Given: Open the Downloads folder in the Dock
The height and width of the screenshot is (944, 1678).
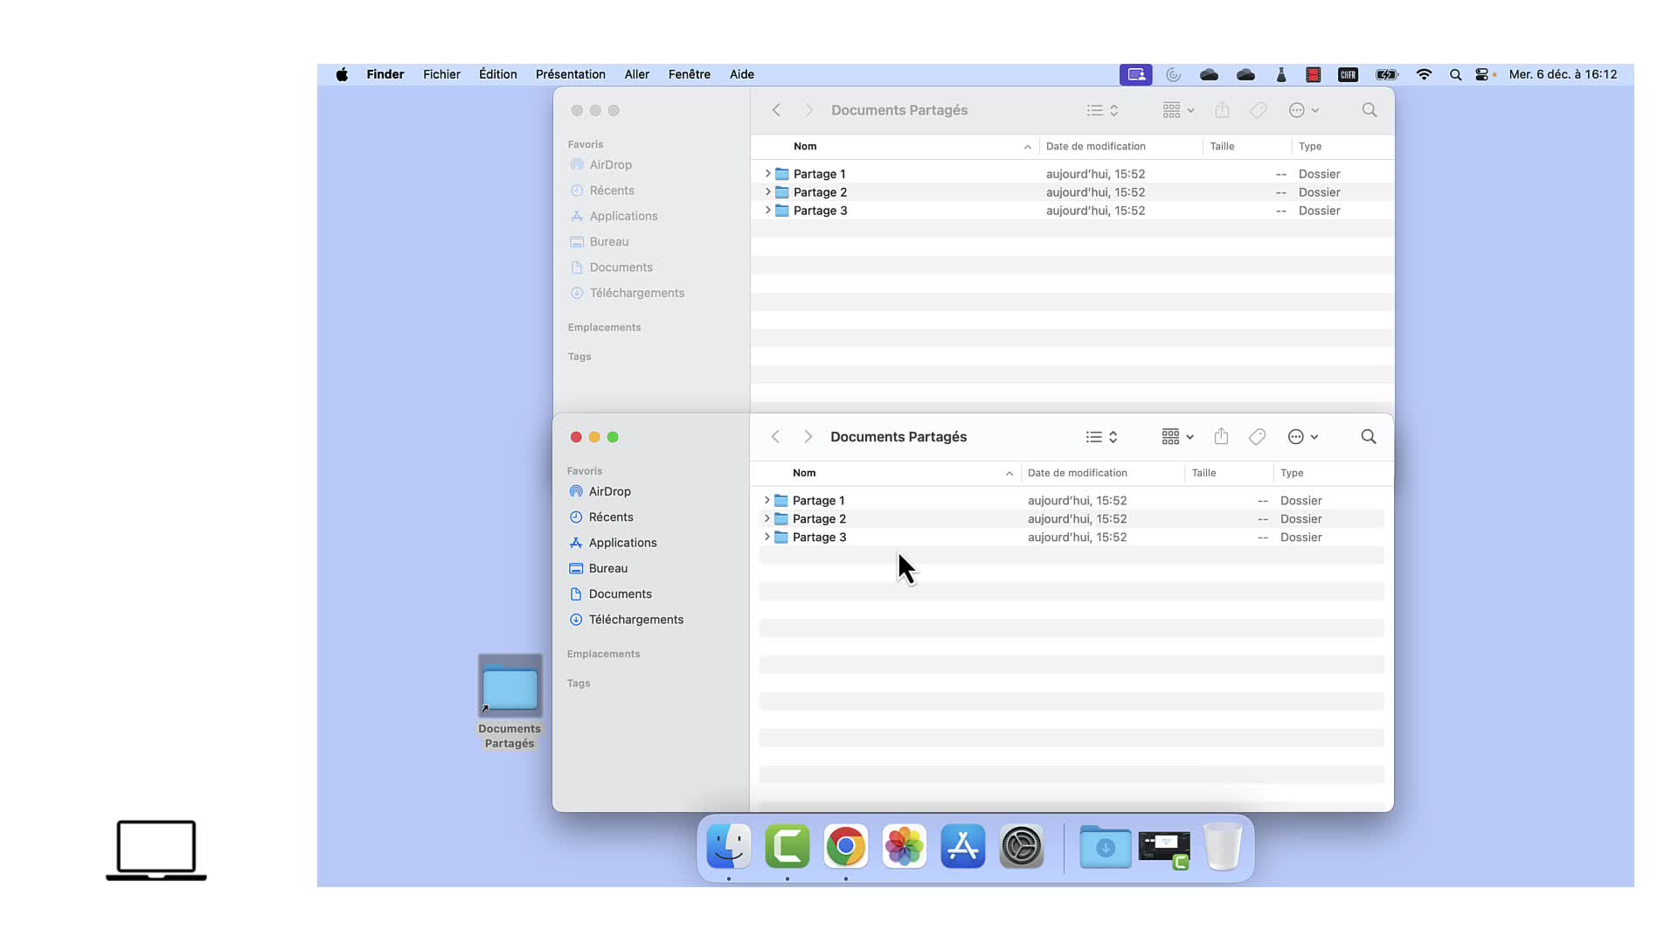Looking at the screenshot, I should (x=1105, y=846).
